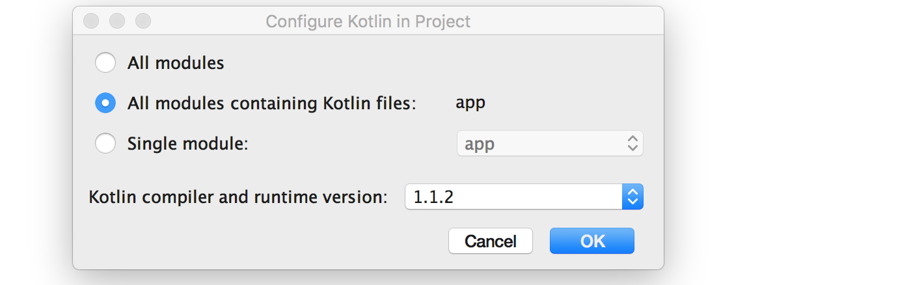Click the "app" module name beside Kotlin files
This screenshot has width=911, height=285.
point(470,103)
